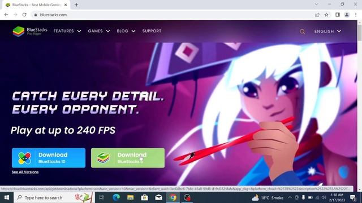Open the browser side panel icon
Image resolution: width=362 pixels, height=203 pixels.
pos(338,15)
